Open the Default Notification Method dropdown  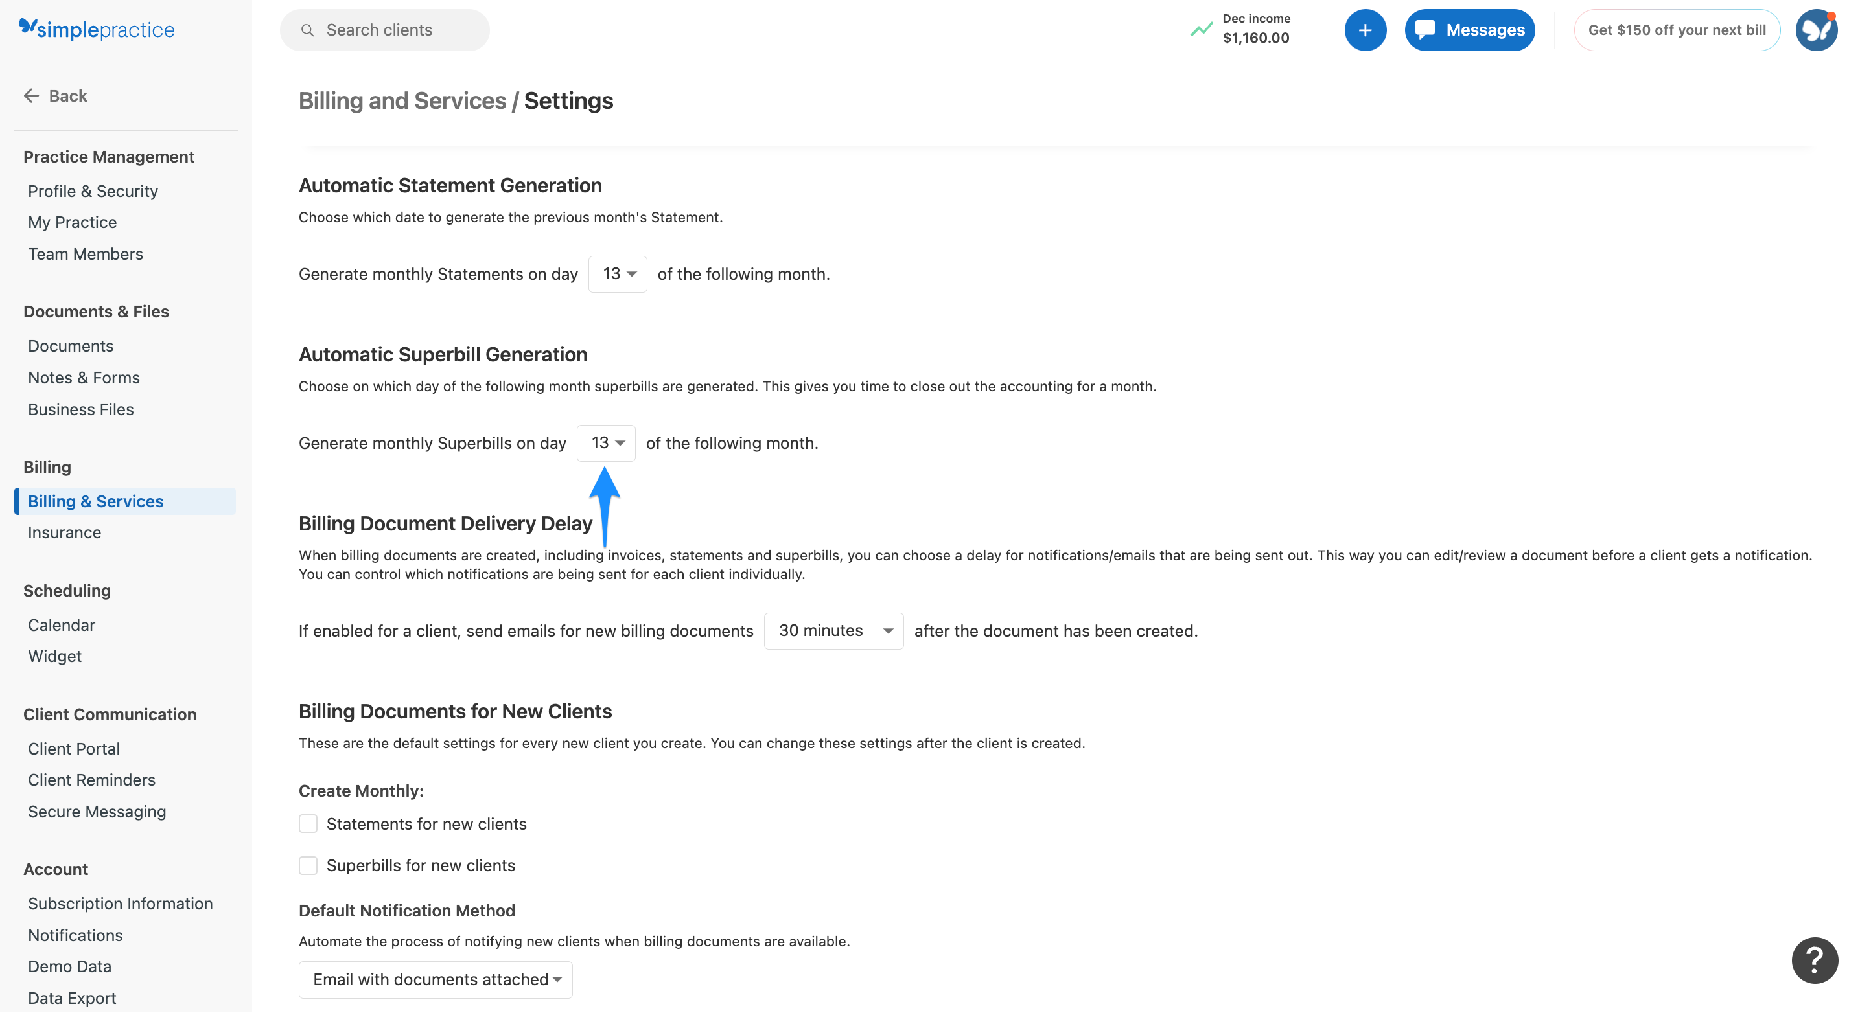(x=434, y=979)
